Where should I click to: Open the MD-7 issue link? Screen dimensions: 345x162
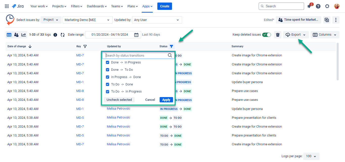click(x=80, y=55)
